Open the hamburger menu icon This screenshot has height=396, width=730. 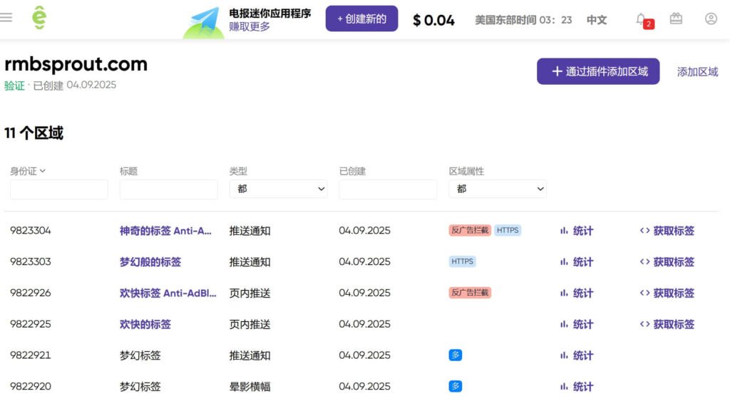point(6,18)
